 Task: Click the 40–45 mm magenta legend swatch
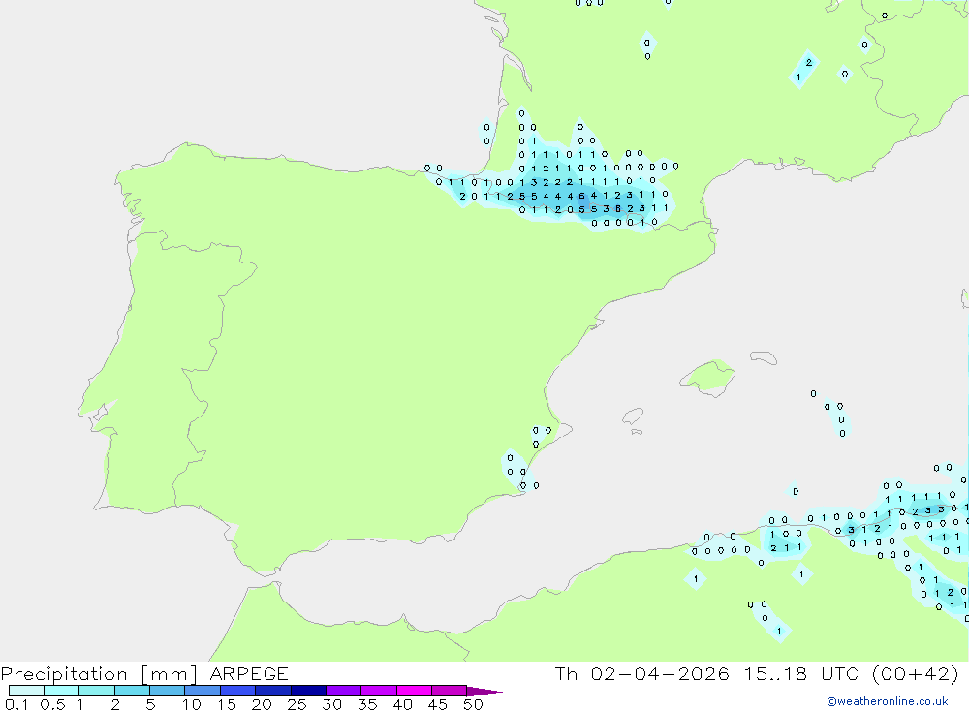[414, 691]
